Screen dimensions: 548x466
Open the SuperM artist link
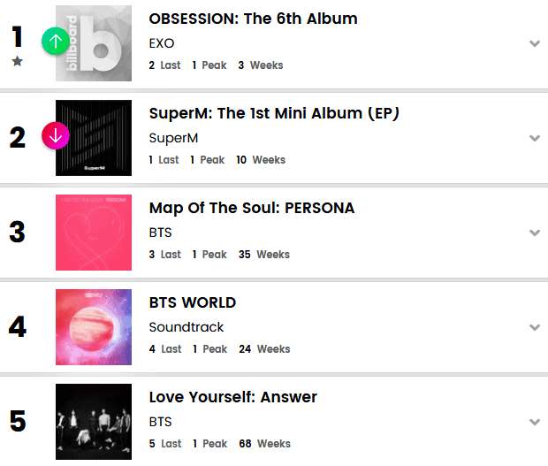[173, 138]
